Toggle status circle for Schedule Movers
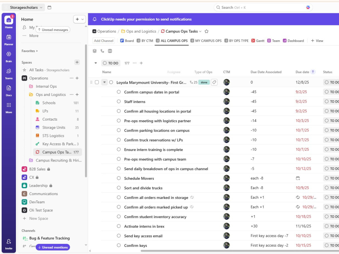339x254 pixels. (119, 178)
